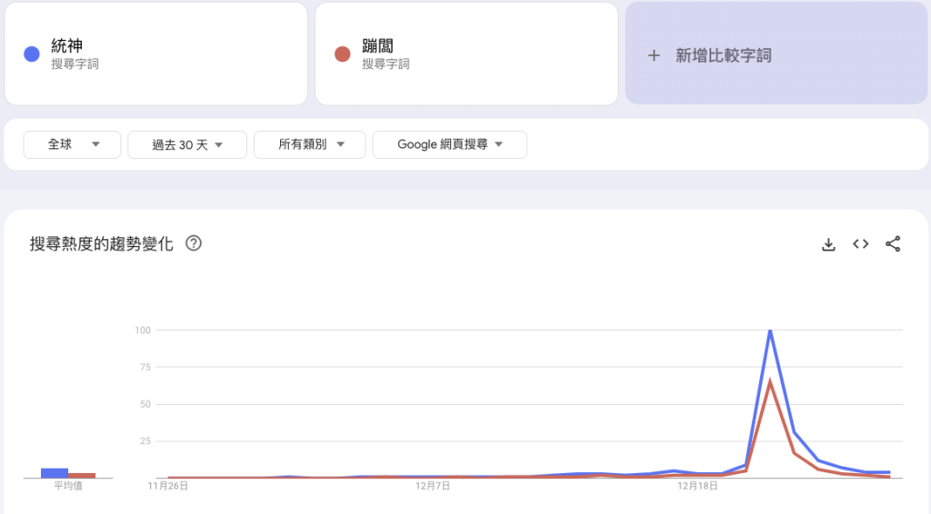Click the 搜尋熱度的趨勢變化 heading
The height and width of the screenshot is (514, 931).
(102, 243)
